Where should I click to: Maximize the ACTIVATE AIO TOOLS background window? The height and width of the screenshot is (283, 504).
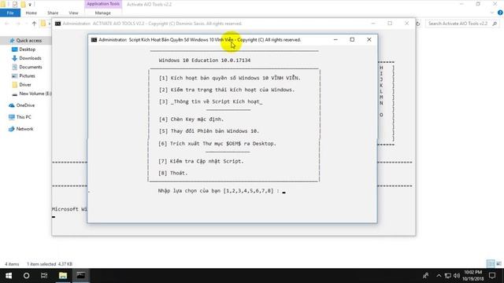[390, 24]
